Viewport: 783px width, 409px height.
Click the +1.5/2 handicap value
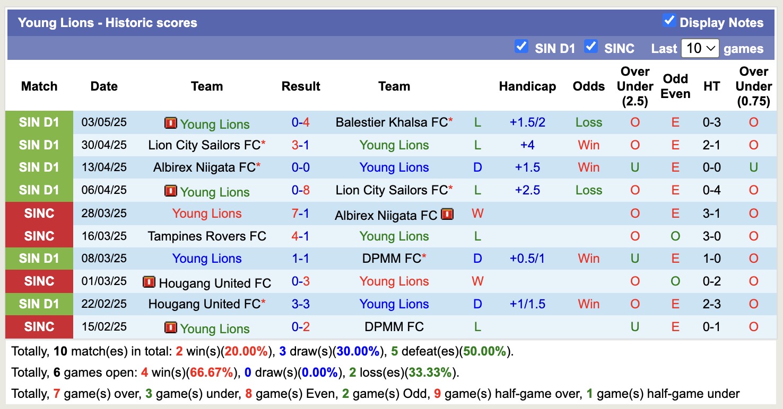pos(528,122)
